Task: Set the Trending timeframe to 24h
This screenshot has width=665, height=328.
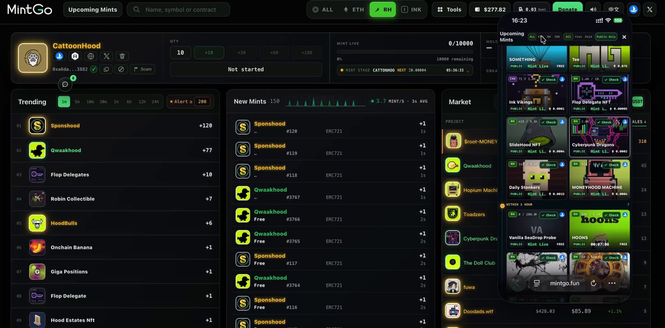Action: 155,101
